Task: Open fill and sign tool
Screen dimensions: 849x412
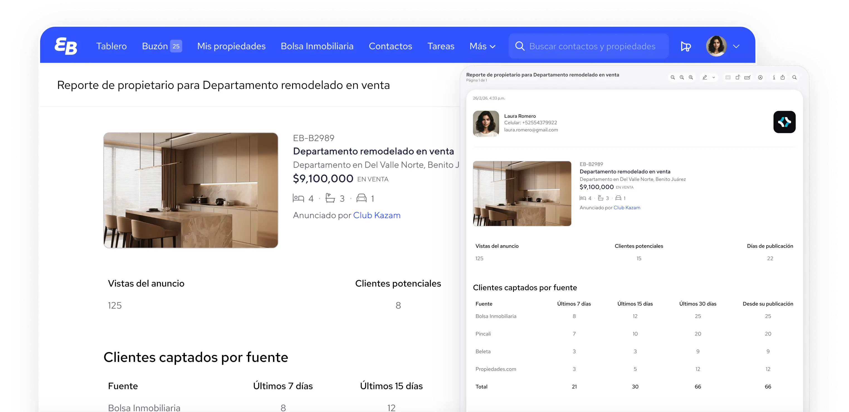Action: click(x=747, y=77)
